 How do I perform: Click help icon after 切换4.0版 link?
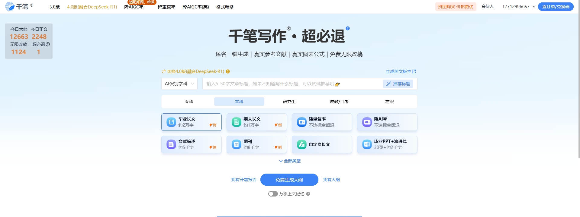pos(228,71)
